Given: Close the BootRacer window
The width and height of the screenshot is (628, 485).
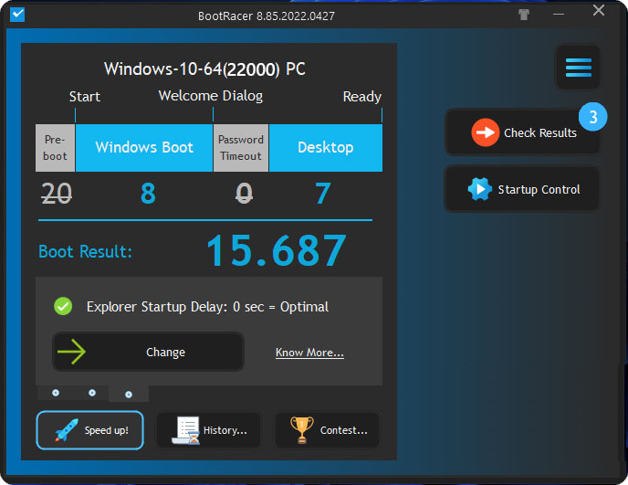Looking at the screenshot, I should 599,10.
